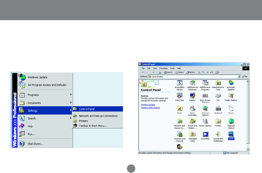This screenshot has height=173, width=262.
Task: Click the Undo toolbar button
Action: point(212,72)
